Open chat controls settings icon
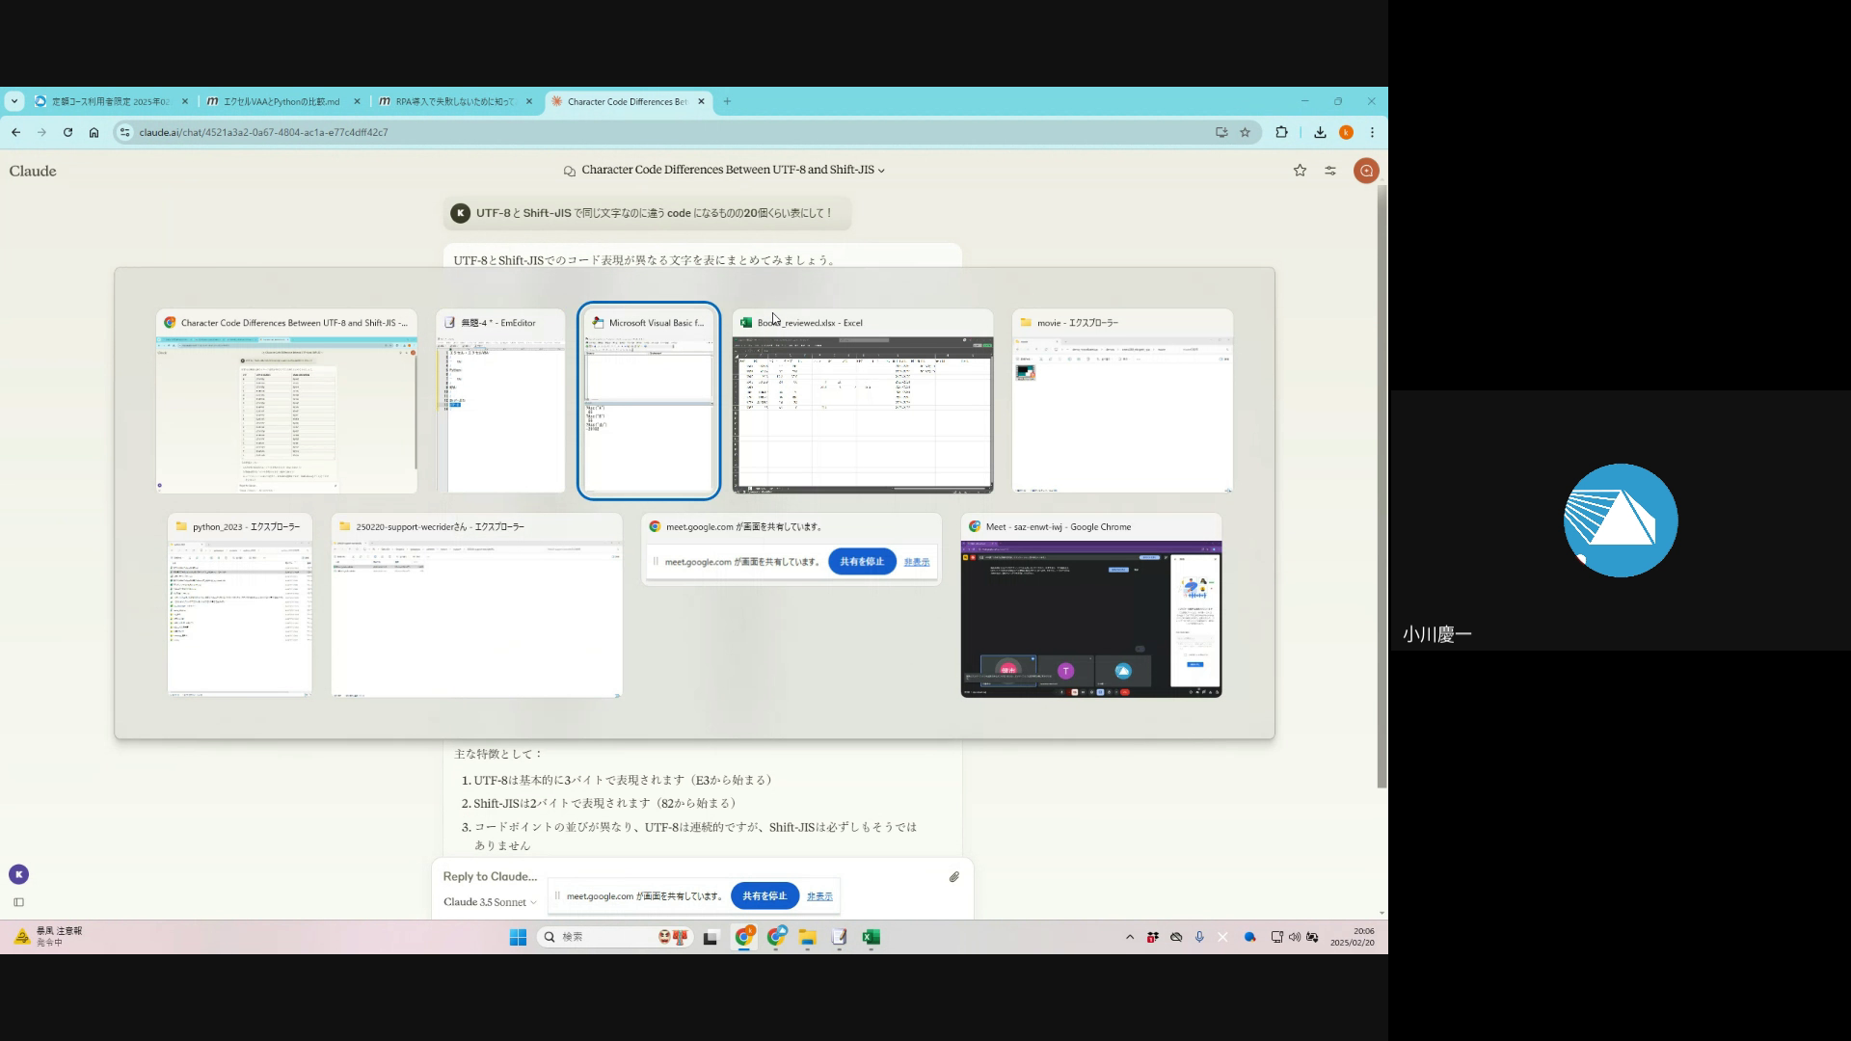Screen dimensions: 1851x1041 pyautogui.click(x=1330, y=171)
